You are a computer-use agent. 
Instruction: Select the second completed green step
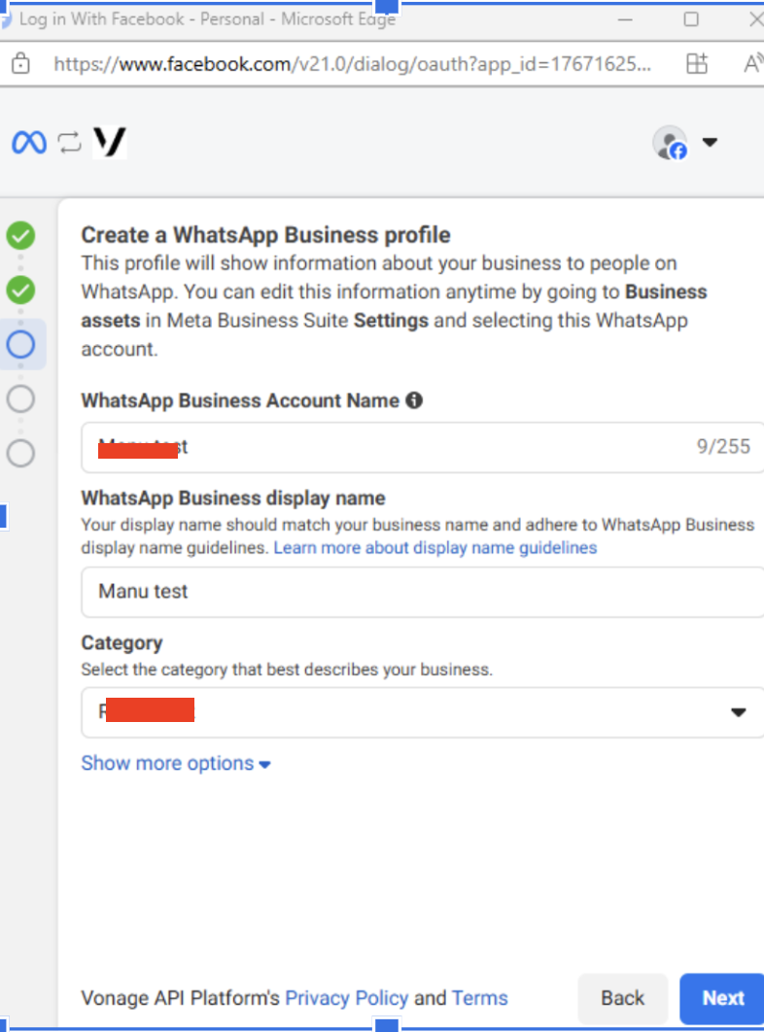tap(20, 291)
